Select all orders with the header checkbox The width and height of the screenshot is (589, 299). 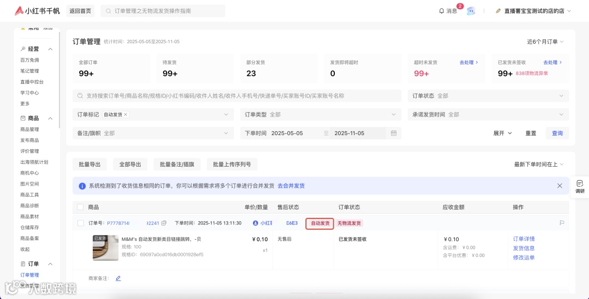(80, 207)
